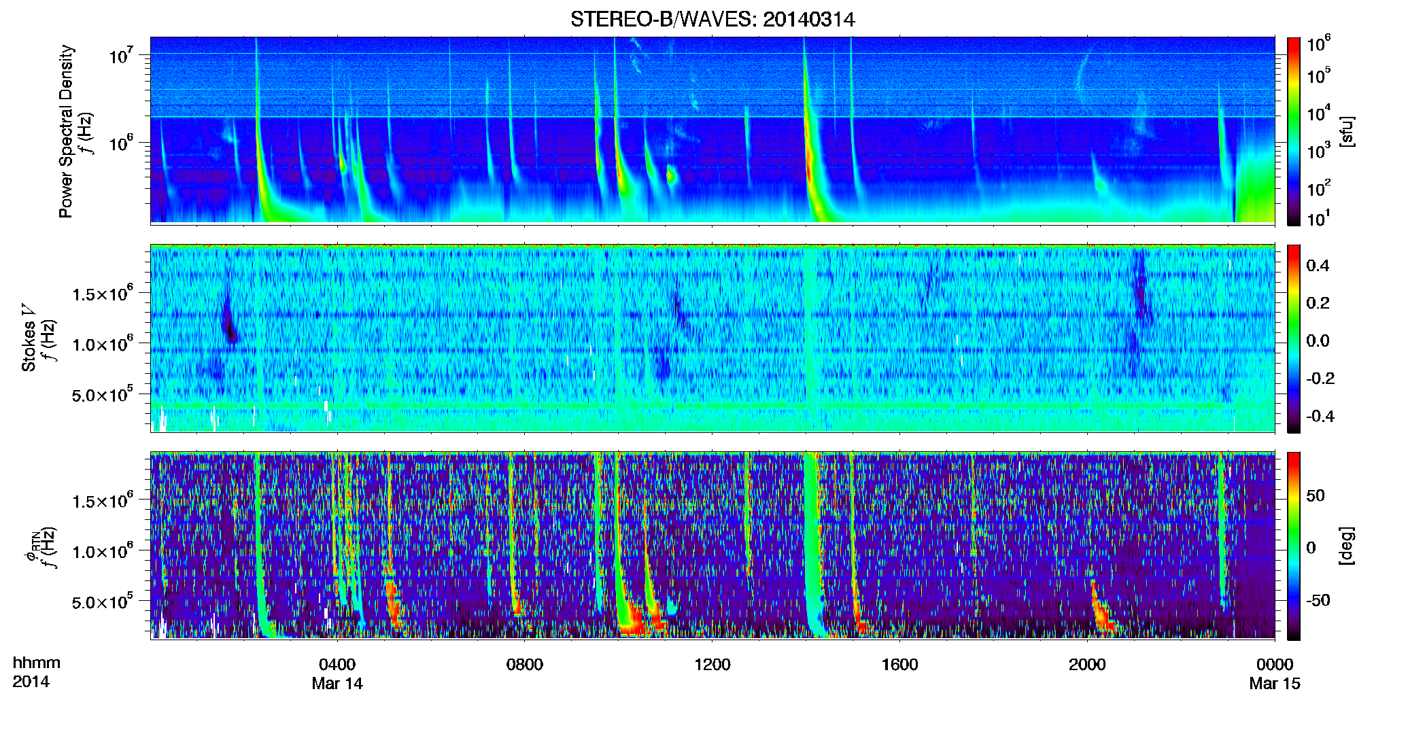Click the phi RTN angle colorbar
The width and height of the screenshot is (1425, 734).
(1294, 546)
